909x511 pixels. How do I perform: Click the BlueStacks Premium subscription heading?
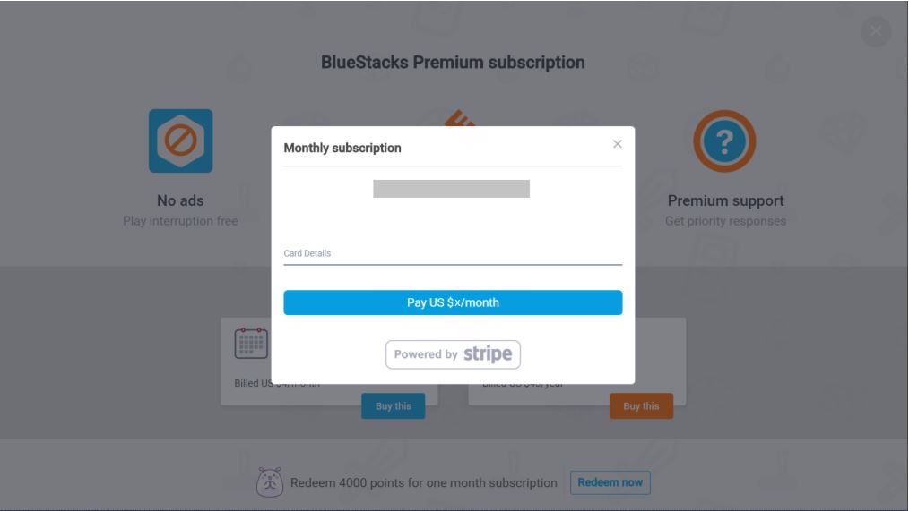click(x=453, y=63)
